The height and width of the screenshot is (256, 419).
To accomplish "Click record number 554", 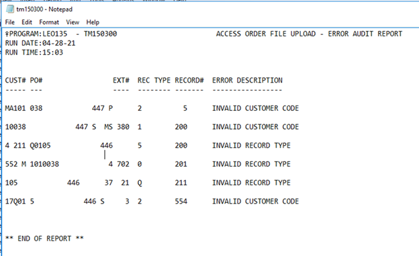I will [x=181, y=202].
